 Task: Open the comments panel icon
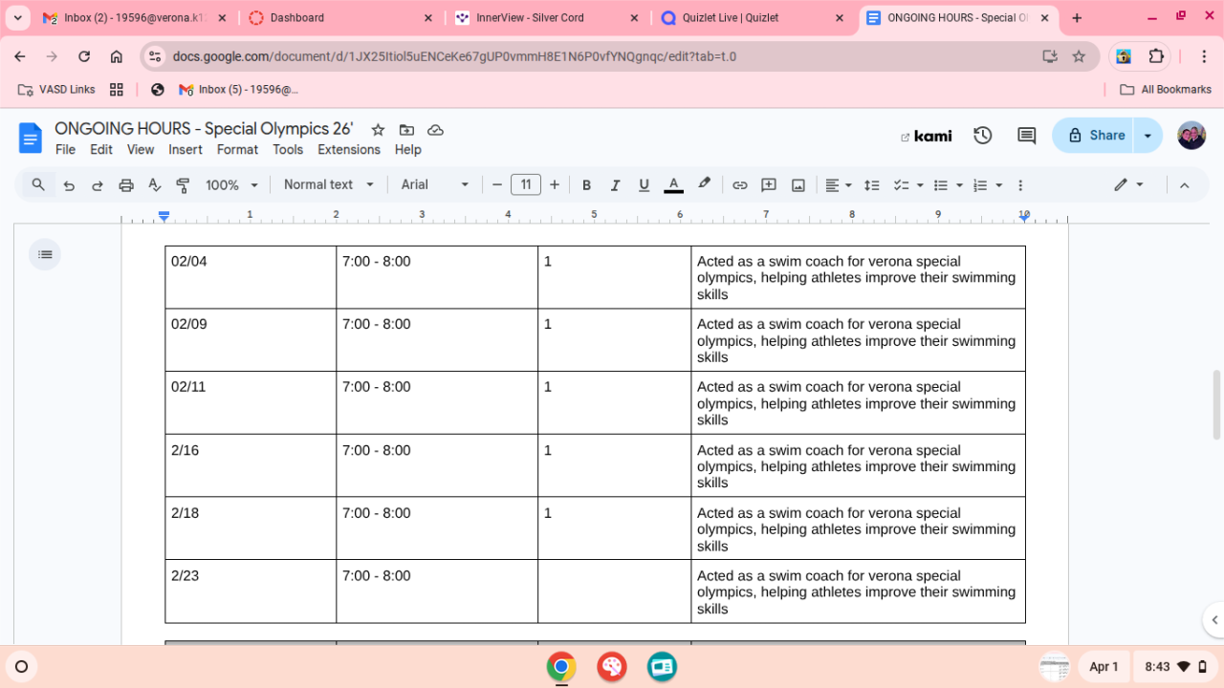(x=1026, y=136)
